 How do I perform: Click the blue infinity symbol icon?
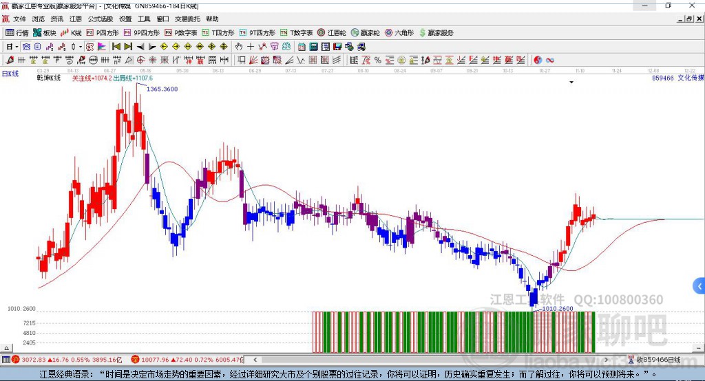(x=550, y=61)
